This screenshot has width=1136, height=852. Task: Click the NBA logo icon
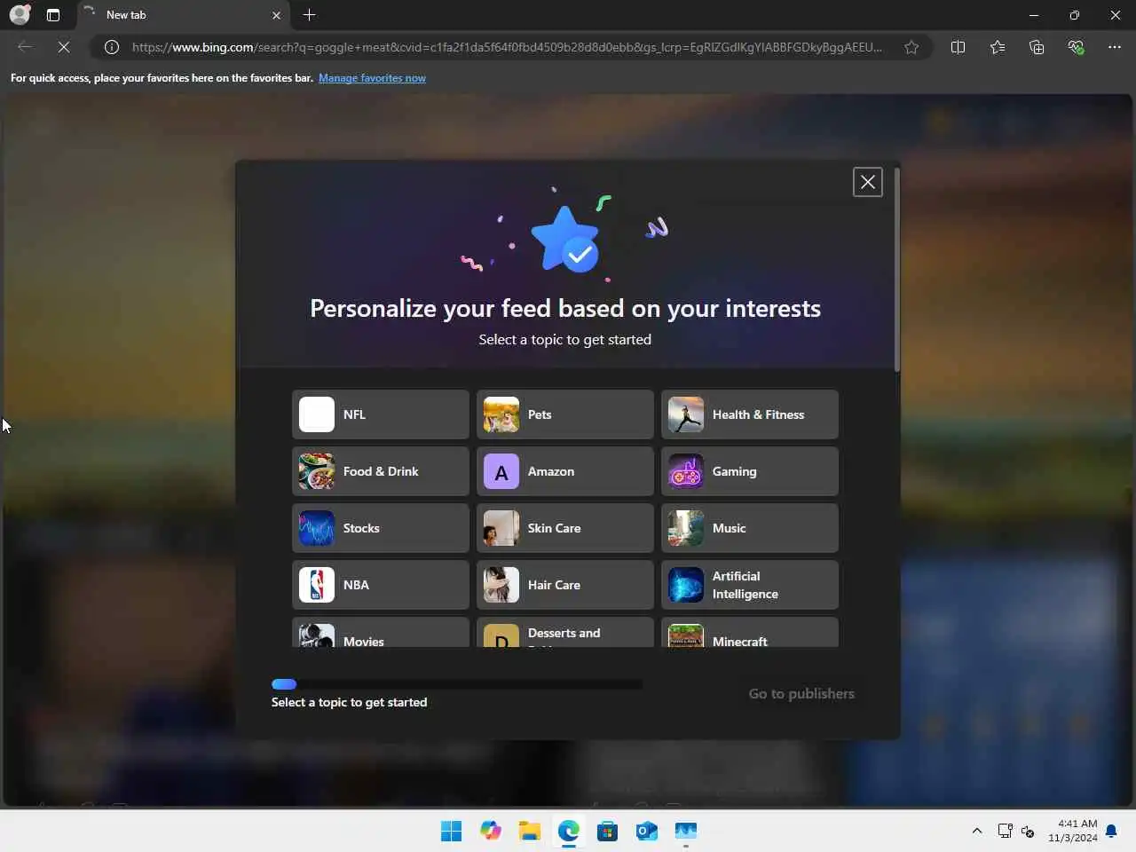pos(317,585)
